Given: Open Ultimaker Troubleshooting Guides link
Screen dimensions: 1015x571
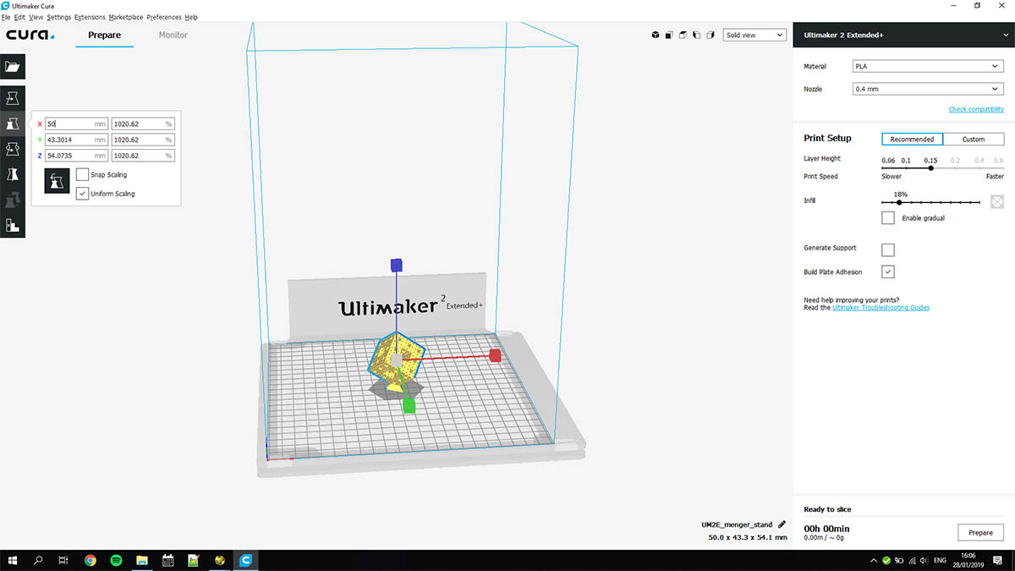Looking at the screenshot, I should [x=881, y=308].
